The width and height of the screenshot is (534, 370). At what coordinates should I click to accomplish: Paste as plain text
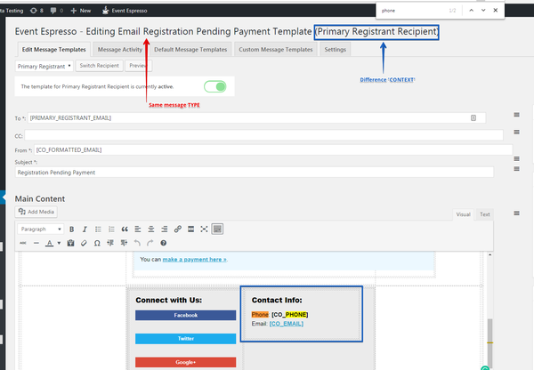(70, 243)
